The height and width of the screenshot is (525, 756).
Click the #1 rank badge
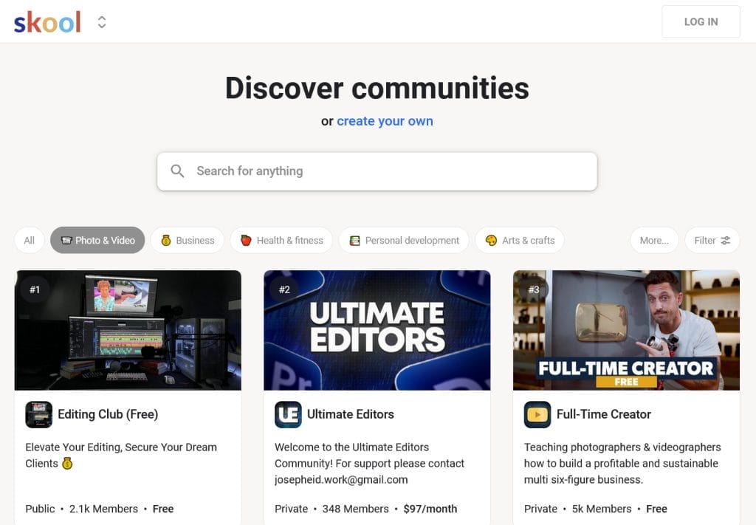pyautogui.click(x=35, y=289)
